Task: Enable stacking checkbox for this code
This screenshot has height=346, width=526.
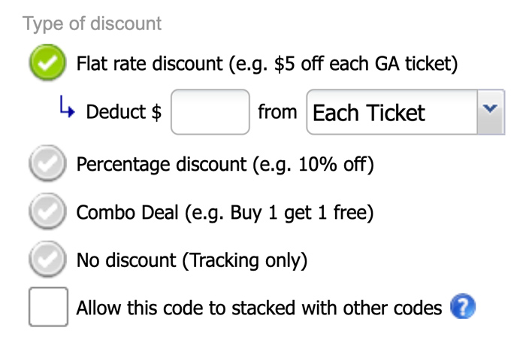Action: point(48,307)
